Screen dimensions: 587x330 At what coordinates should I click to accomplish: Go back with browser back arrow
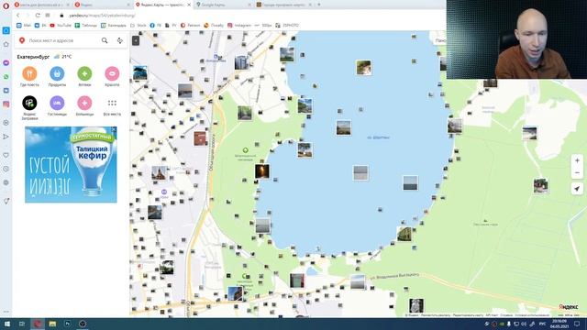click(x=17, y=16)
